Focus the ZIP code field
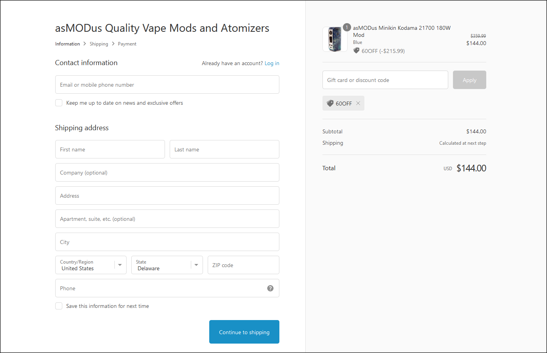Image resolution: width=547 pixels, height=353 pixels. 243,265
